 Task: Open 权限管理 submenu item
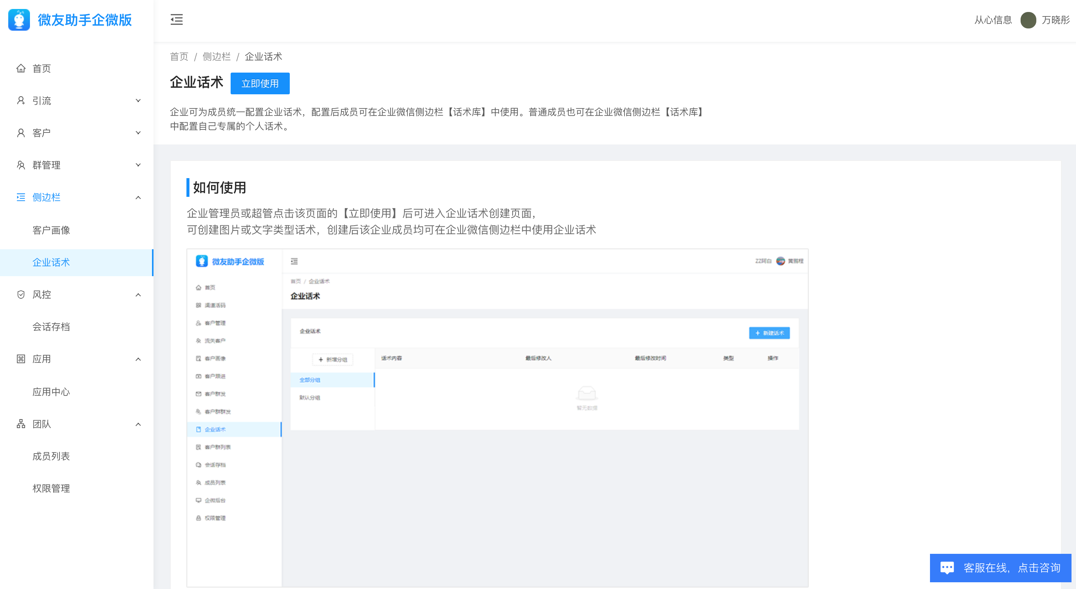click(x=77, y=488)
